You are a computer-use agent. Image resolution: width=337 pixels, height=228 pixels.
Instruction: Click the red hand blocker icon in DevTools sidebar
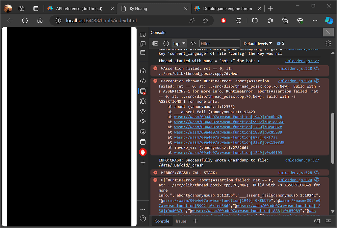(x=143, y=152)
